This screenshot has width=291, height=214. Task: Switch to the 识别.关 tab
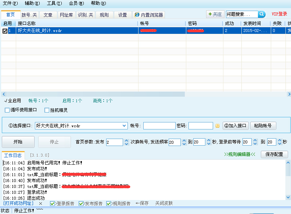(85, 15)
